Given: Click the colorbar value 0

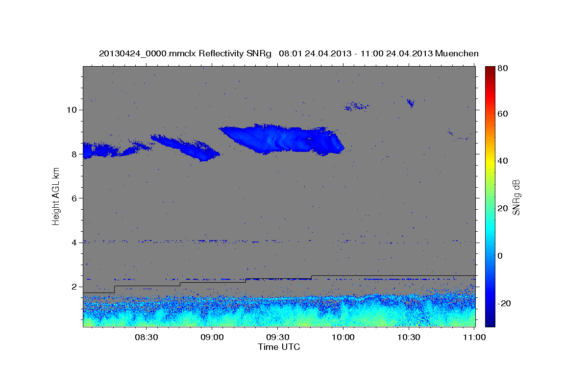Looking at the screenshot, I should coord(501,256).
